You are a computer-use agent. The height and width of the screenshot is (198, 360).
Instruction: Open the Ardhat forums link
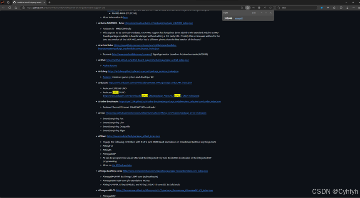[x=110, y=65]
